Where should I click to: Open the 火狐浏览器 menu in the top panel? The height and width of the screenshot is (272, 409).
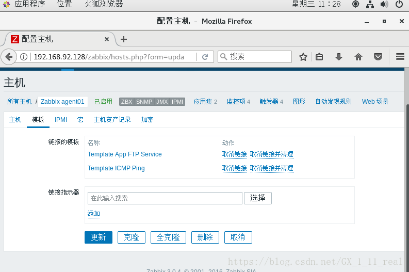pos(104,4)
